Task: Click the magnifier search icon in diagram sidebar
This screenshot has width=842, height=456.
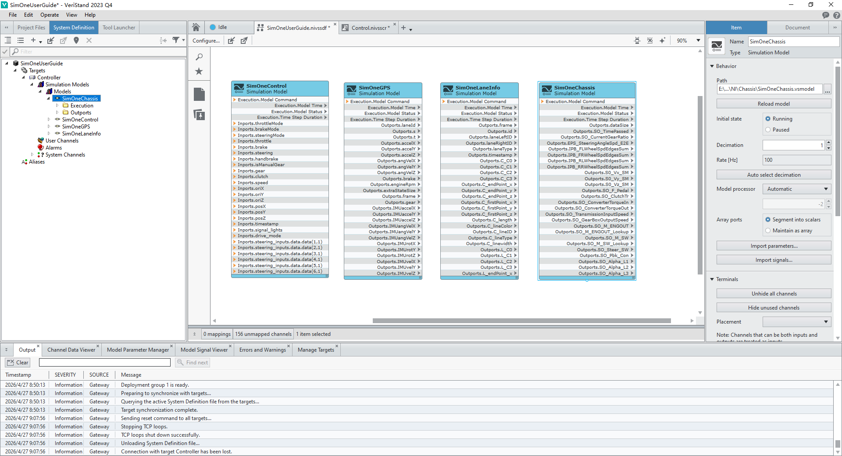Action: point(199,57)
